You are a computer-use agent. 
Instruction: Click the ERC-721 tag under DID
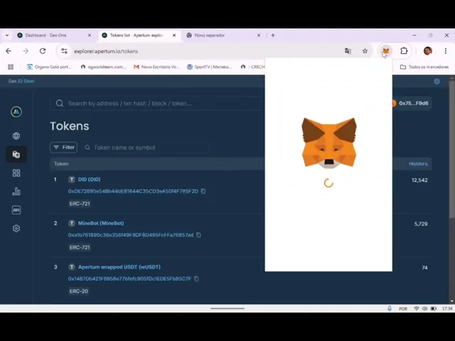tap(80, 204)
